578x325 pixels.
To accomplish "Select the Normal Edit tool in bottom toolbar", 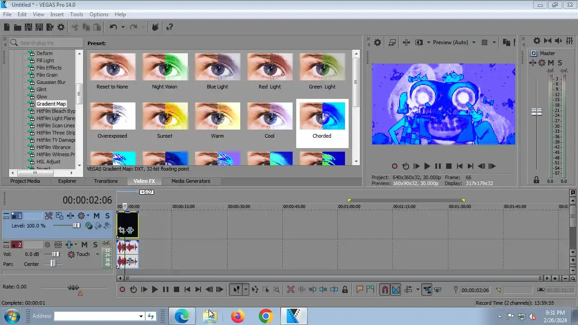I will pyautogui.click(x=236, y=290).
